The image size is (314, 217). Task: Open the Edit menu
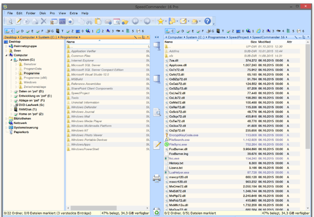19,13
